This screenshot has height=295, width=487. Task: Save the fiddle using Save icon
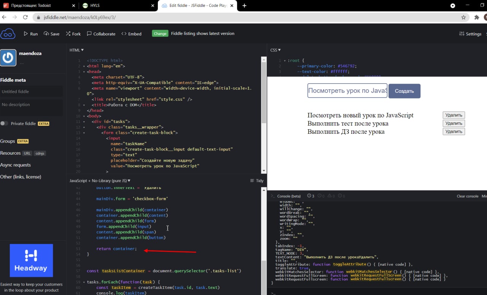coord(46,34)
